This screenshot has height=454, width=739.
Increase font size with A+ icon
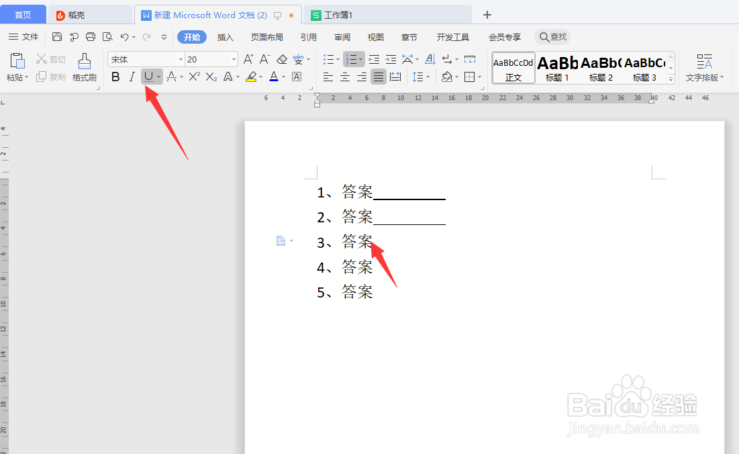tap(248, 59)
